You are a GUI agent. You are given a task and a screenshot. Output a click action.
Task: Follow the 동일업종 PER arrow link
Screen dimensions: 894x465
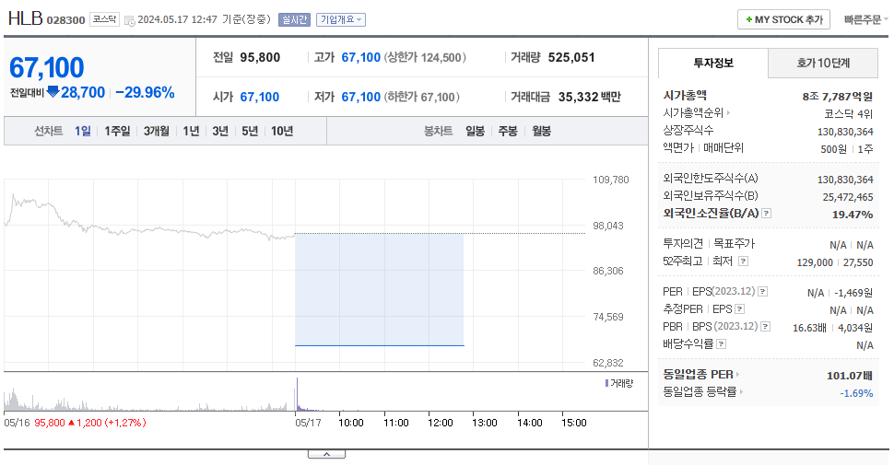737,375
